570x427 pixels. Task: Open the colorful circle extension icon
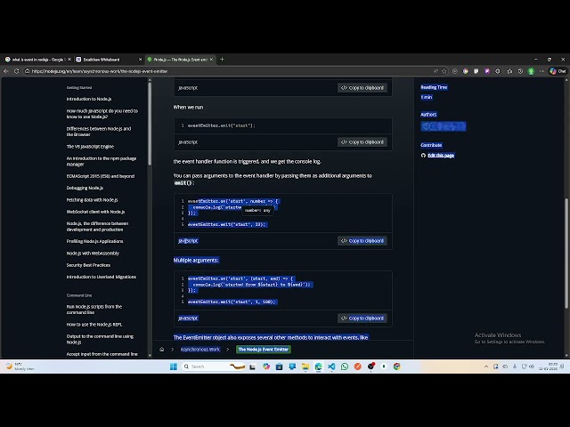pos(465,71)
